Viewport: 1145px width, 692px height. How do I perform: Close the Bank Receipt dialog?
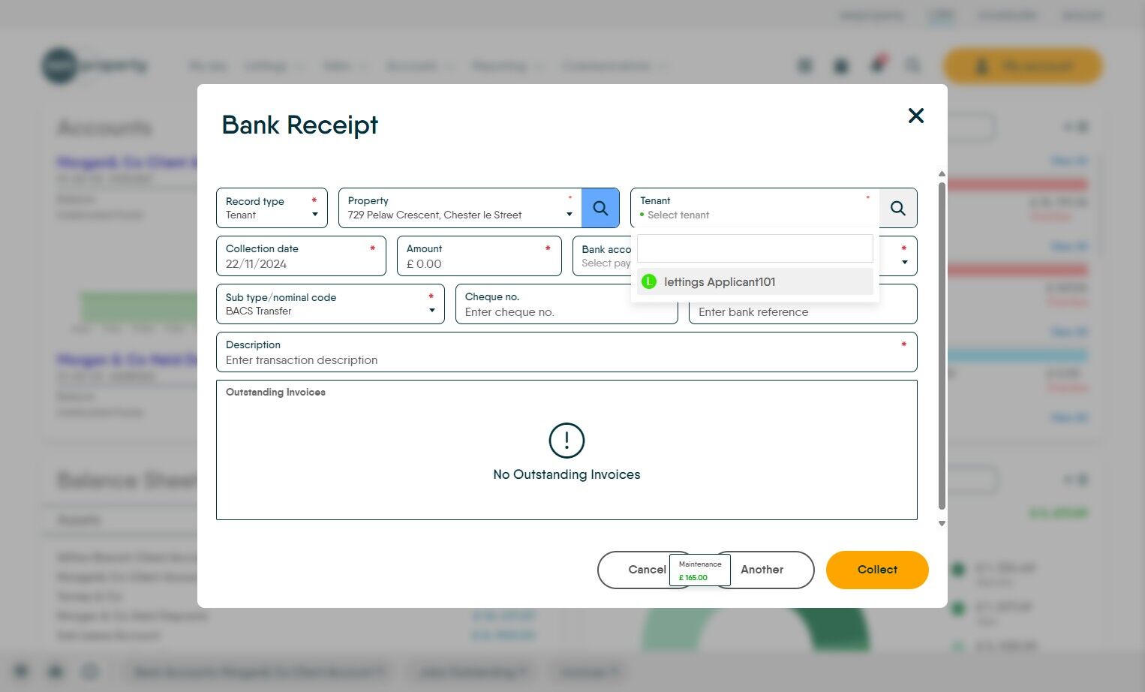[x=915, y=116]
